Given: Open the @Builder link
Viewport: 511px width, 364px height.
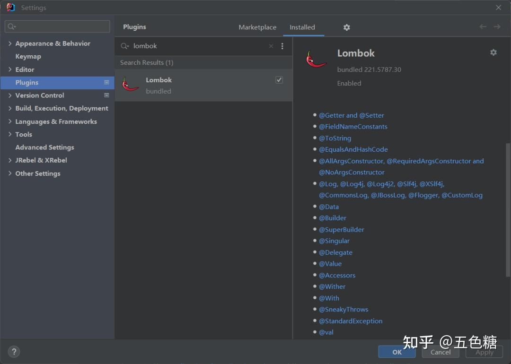Looking at the screenshot, I should pos(333,218).
